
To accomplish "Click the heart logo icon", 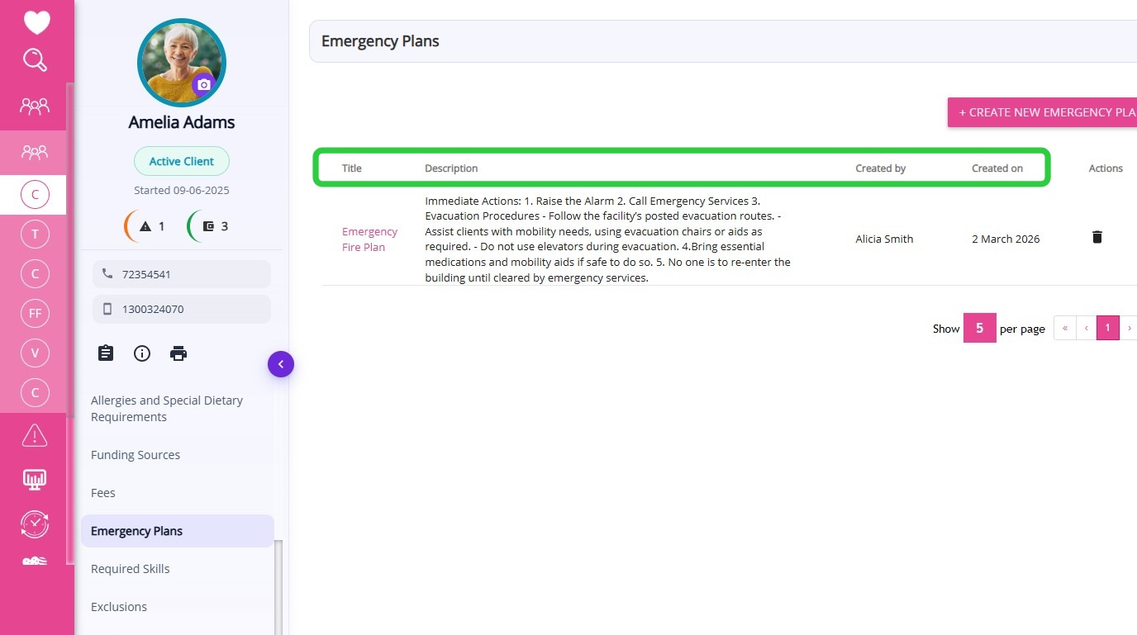I will point(36,22).
